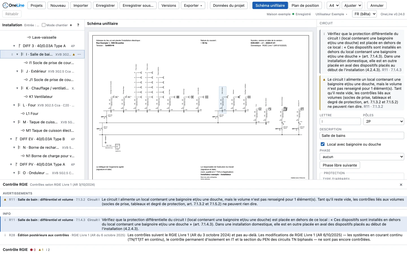Collapse the I · Salle de bain circuit
This screenshot has height=254, width=407.
(x=17, y=54)
